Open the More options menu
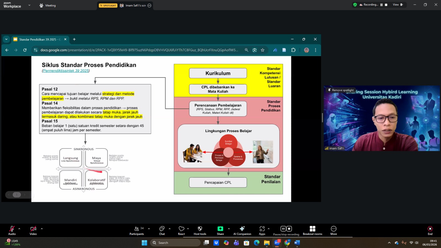Viewport: 441px width, 248px height. [x=334, y=230]
